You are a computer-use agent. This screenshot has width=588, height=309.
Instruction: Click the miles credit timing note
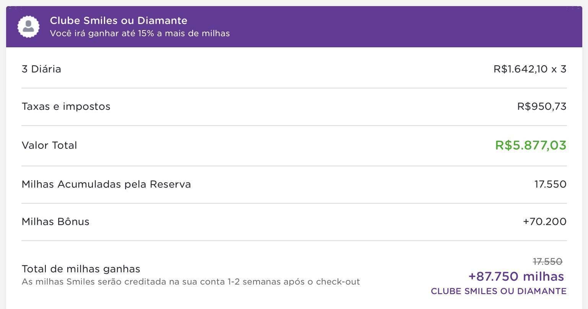[191, 282]
